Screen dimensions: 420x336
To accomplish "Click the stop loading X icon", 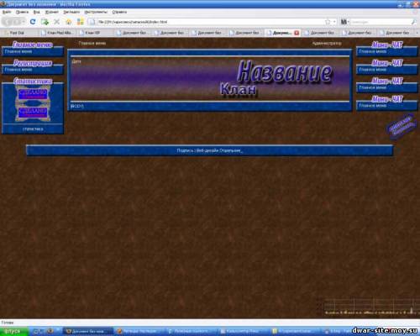I will pyautogui.click(x=56, y=22).
